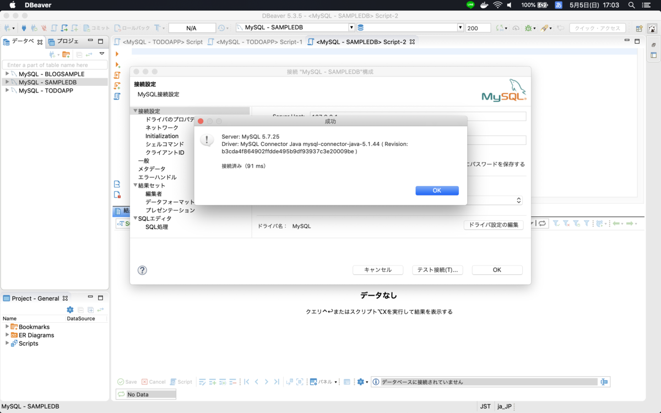Expand the MySQL - SAMPLEDB connection node
661x413 pixels.
pyautogui.click(x=7, y=82)
